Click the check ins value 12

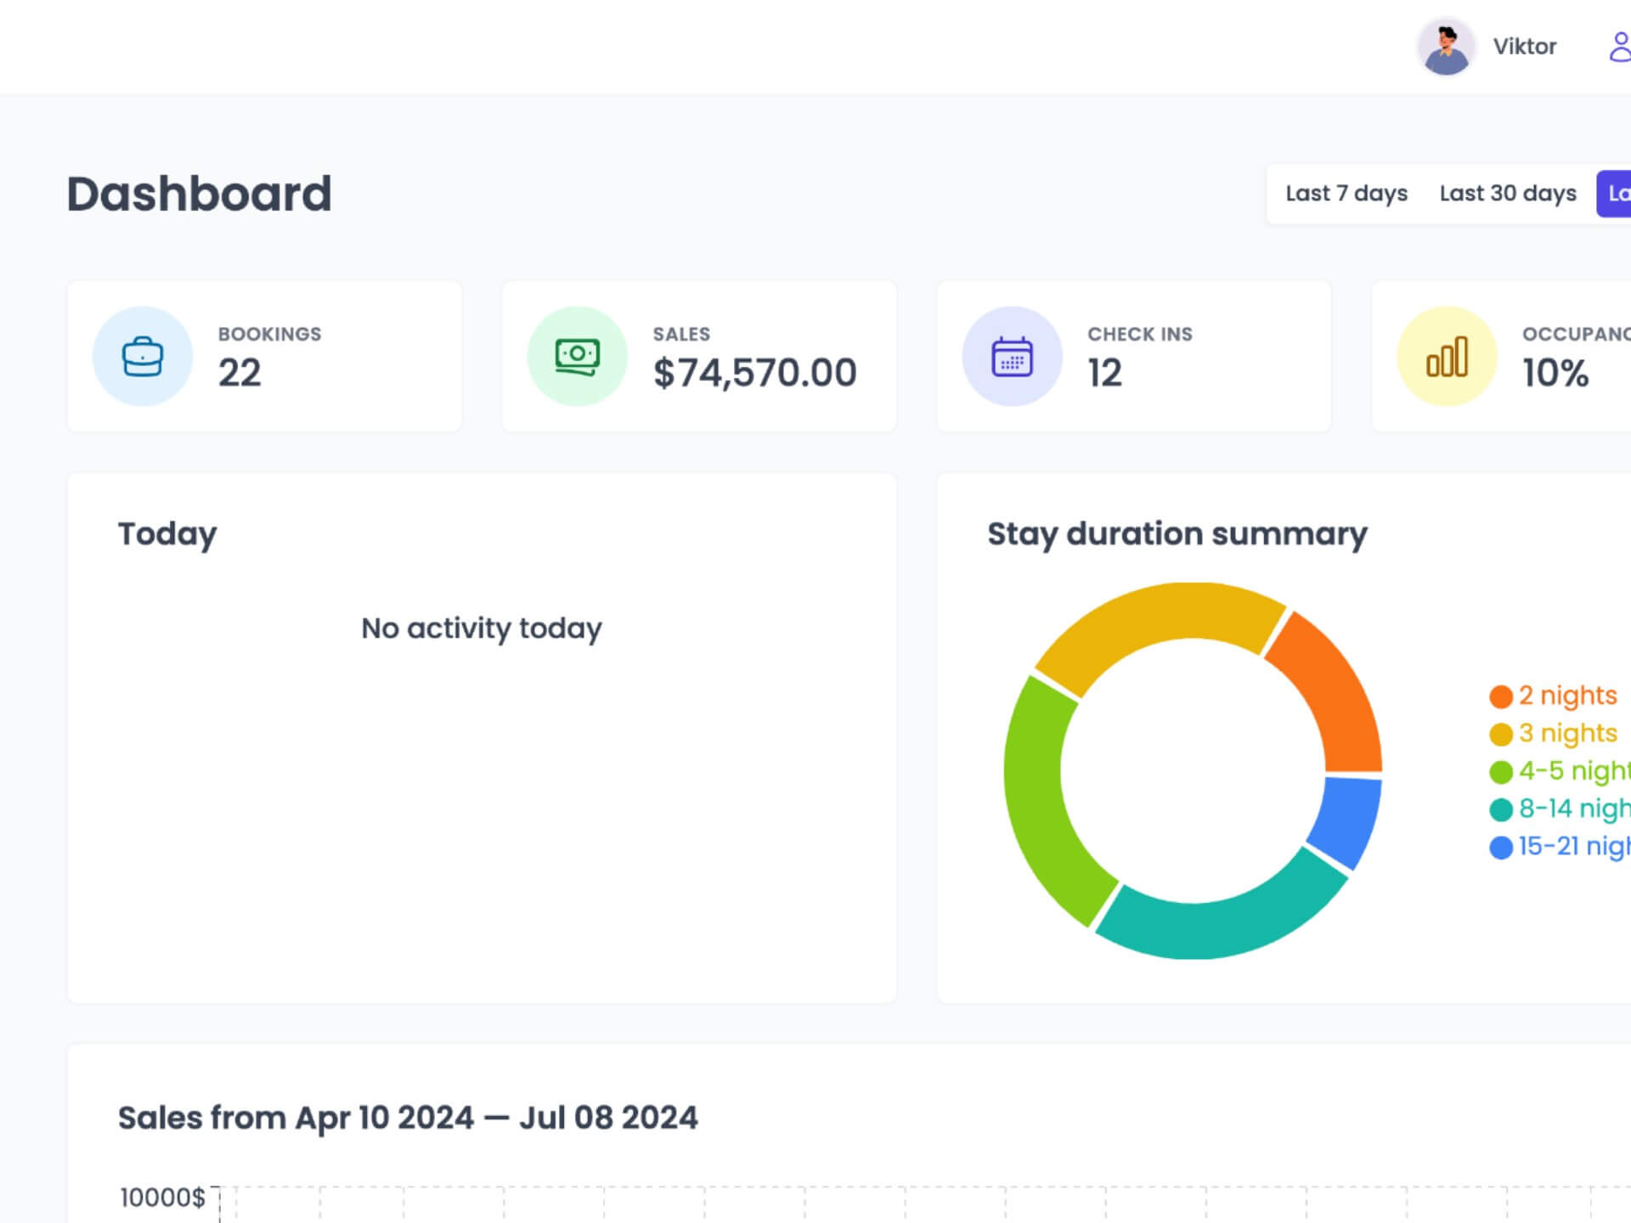tap(1104, 373)
